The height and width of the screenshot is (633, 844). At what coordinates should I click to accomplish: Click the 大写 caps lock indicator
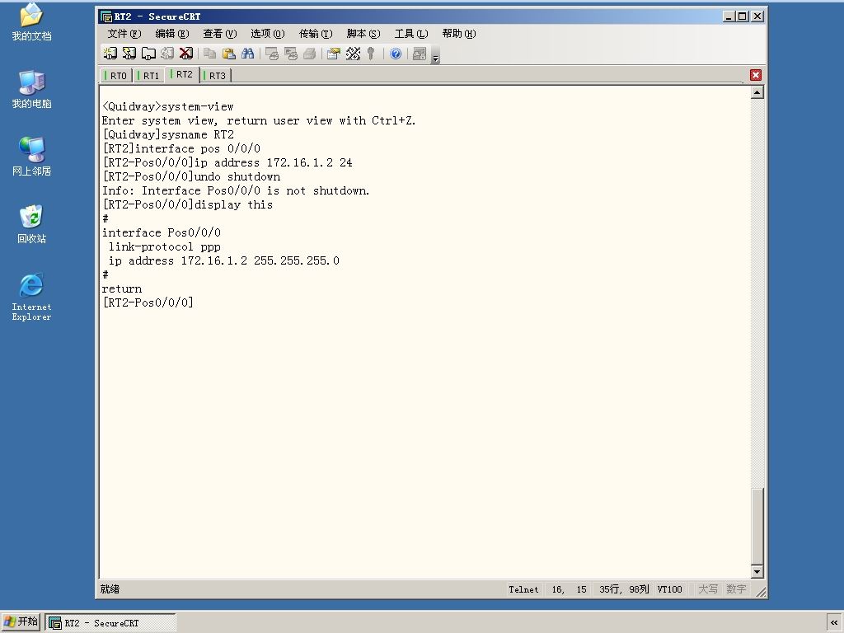(708, 589)
